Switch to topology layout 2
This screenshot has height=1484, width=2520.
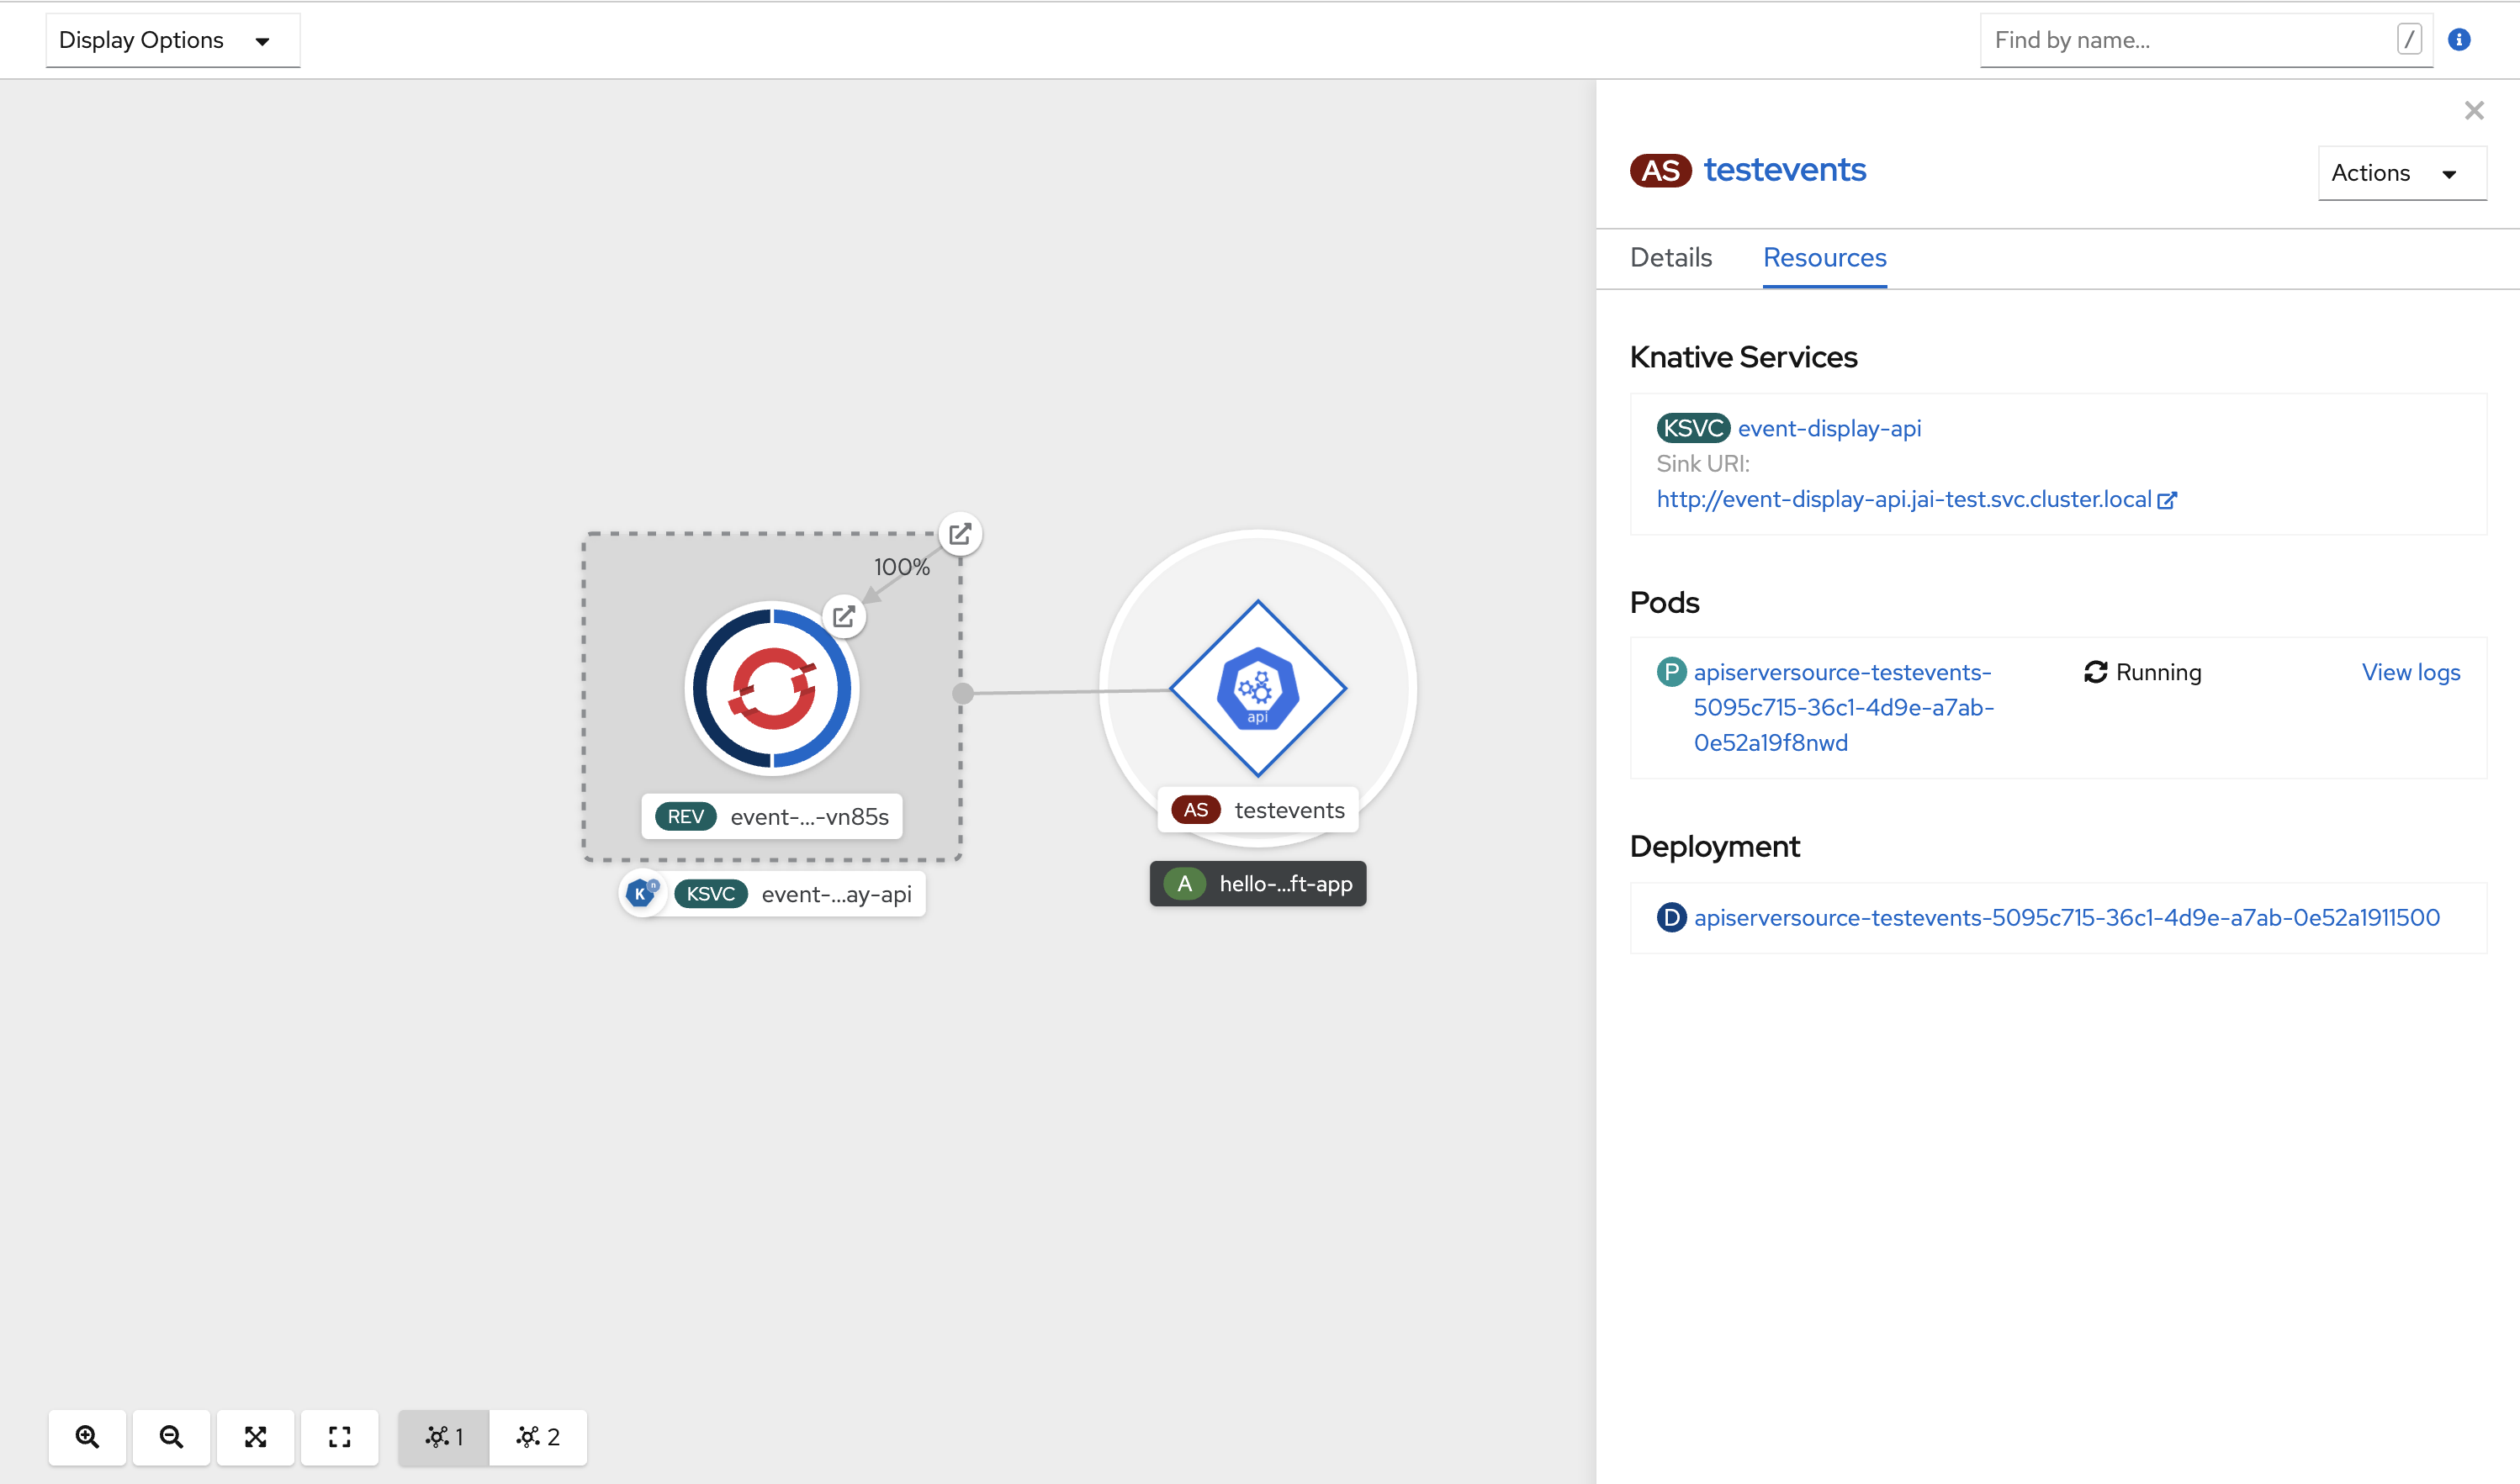pyautogui.click(x=537, y=1437)
